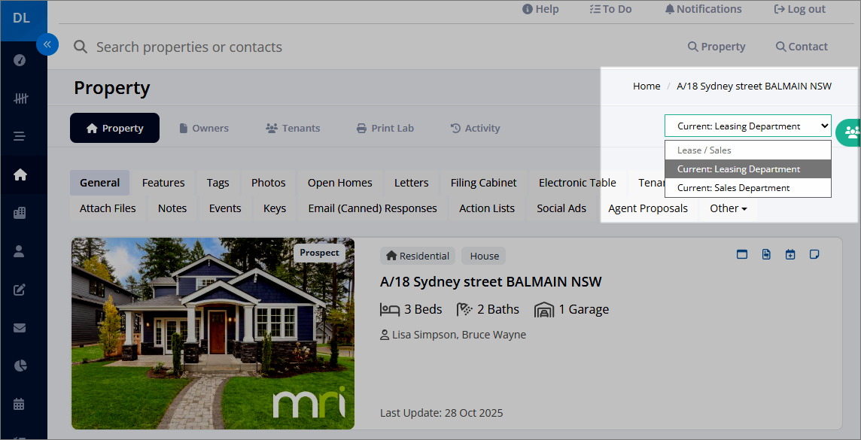
Task: Select the General sub-tab
Action: [100, 183]
